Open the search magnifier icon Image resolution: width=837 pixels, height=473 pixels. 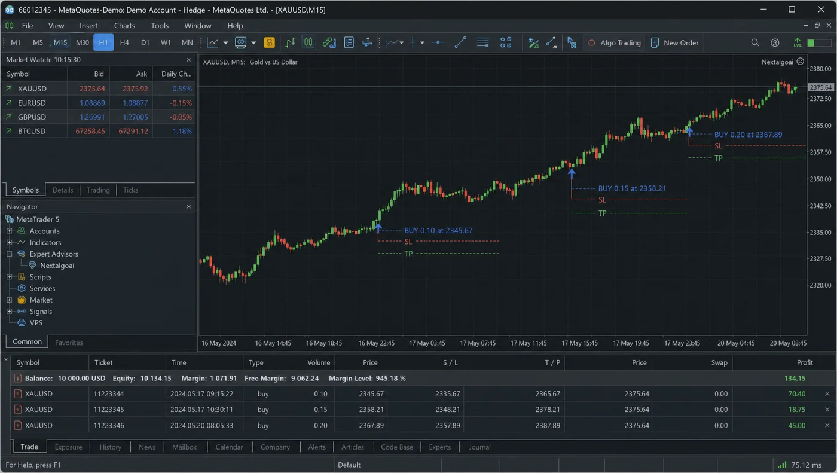point(755,42)
